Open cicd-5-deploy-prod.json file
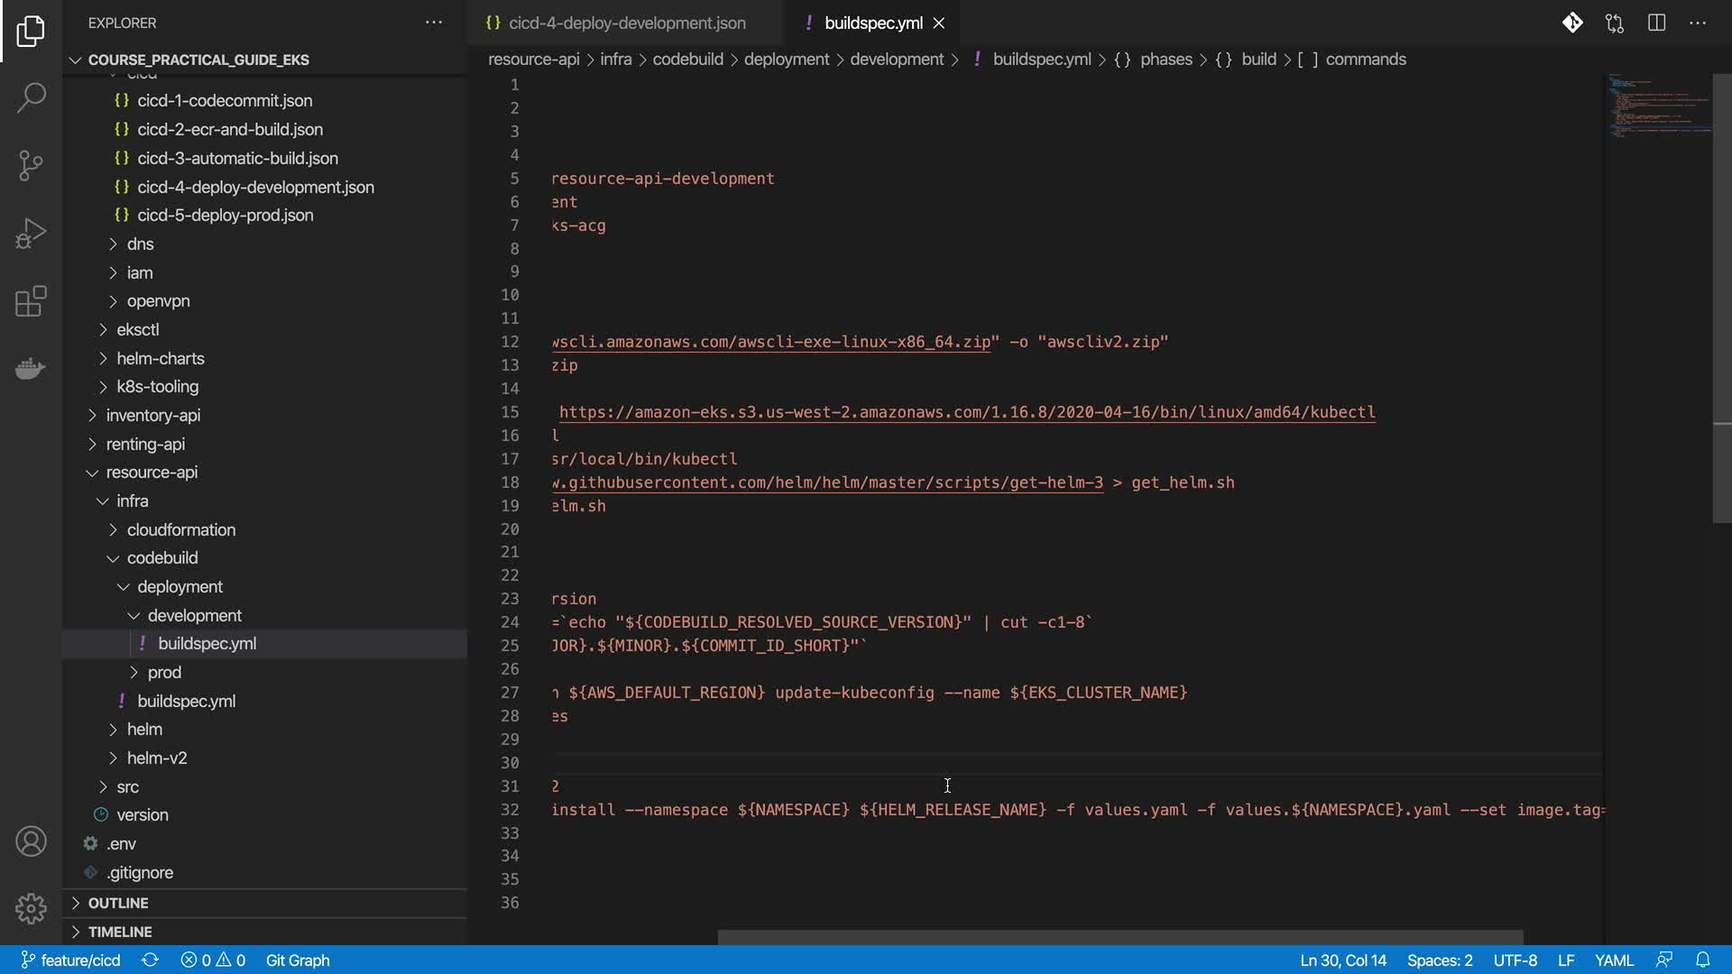The width and height of the screenshot is (1732, 974). pos(225,215)
